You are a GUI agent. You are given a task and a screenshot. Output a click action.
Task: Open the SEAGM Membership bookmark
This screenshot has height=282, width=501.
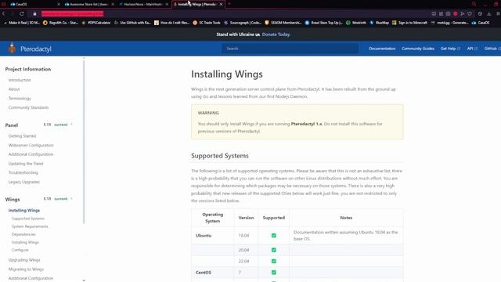point(283,23)
